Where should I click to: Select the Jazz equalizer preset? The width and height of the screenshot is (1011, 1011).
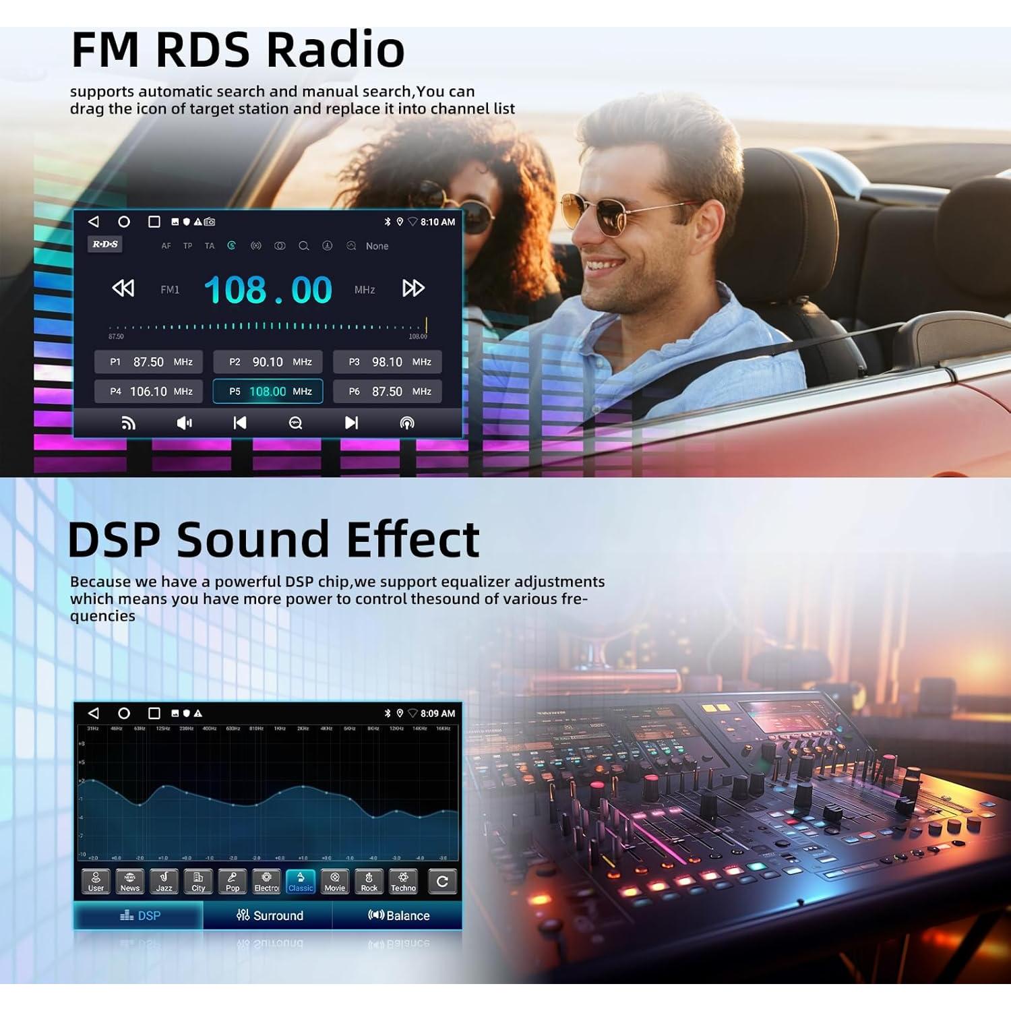(x=164, y=881)
